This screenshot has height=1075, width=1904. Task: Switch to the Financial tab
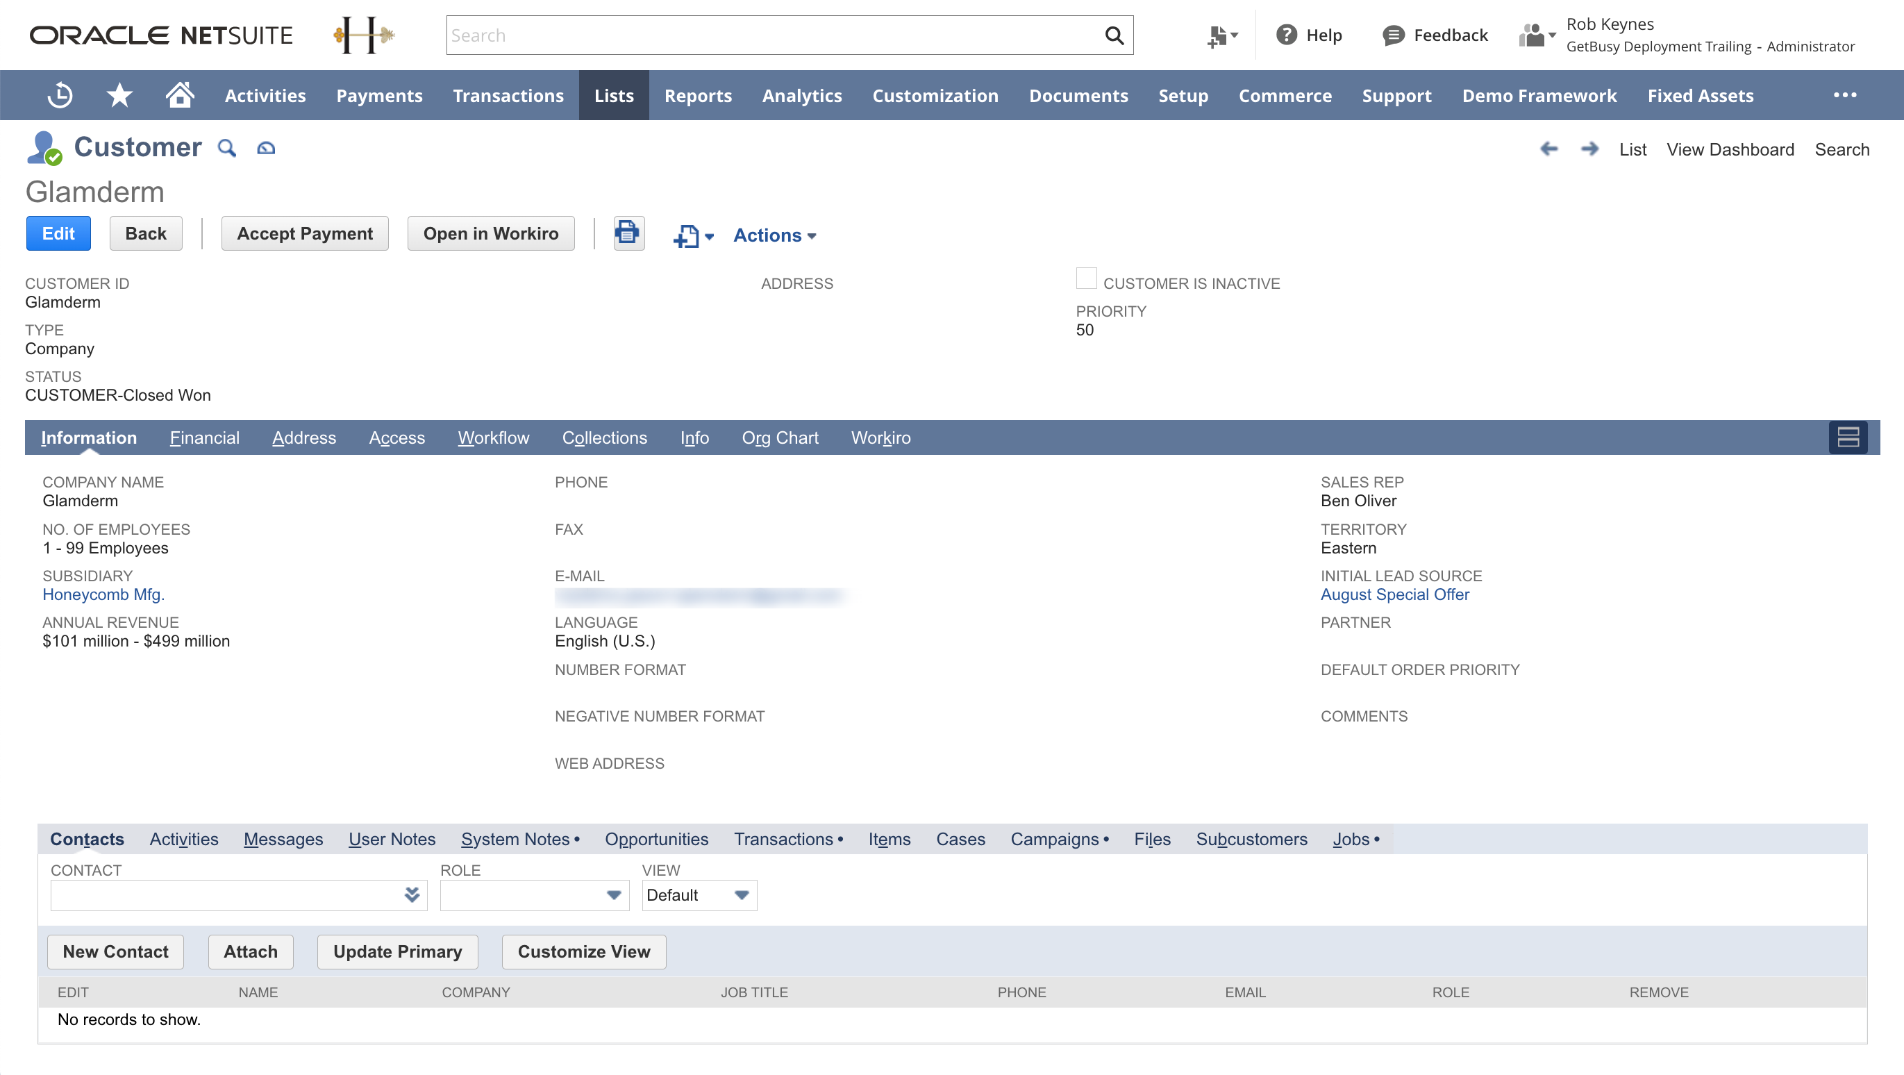coord(205,437)
